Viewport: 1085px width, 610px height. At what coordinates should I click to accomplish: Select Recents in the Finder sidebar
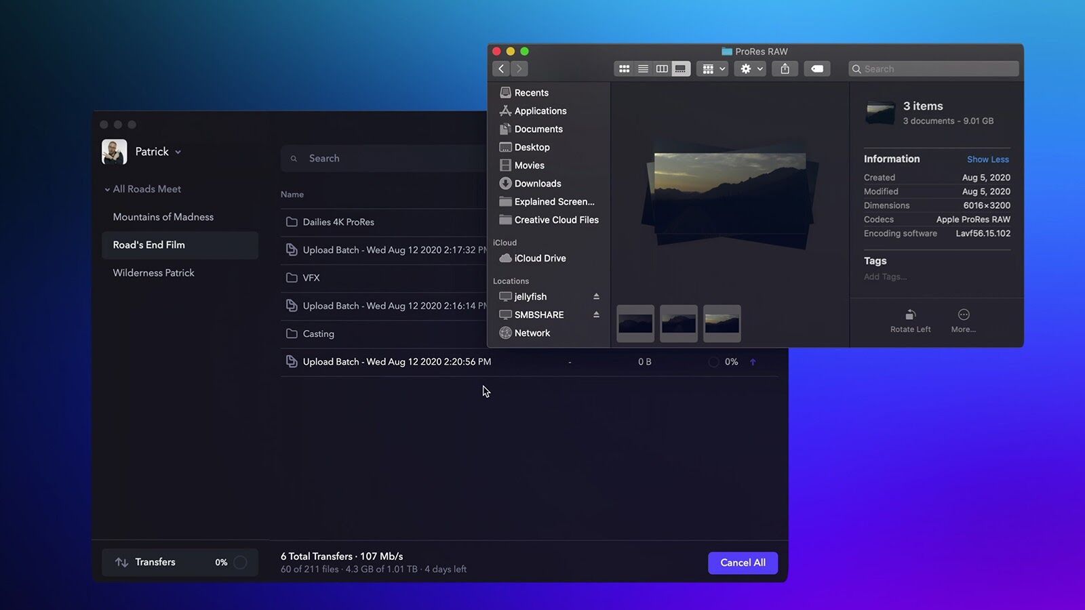click(x=530, y=92)
